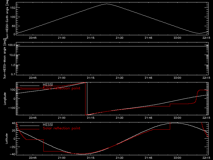Viewport: 213px width, 160px height.
Task: Click 22:15 time label under Latitude plot
Action: [206, 158]
